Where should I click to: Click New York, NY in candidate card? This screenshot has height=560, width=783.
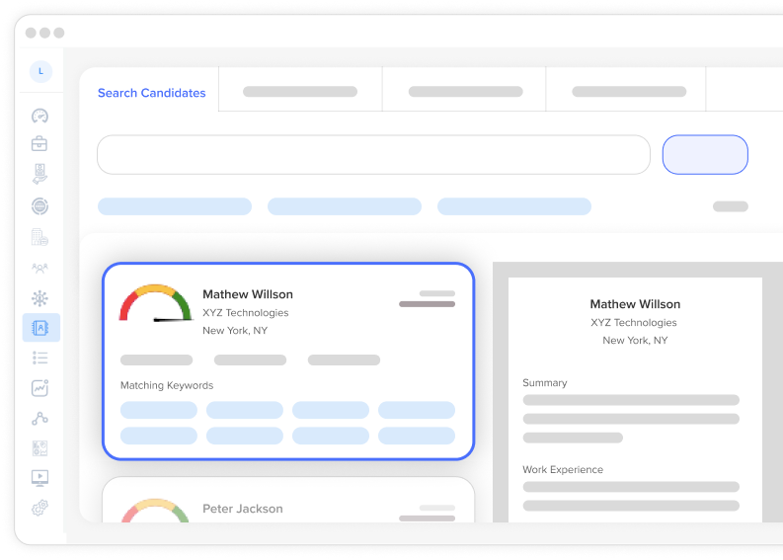[x=235, y=331]
